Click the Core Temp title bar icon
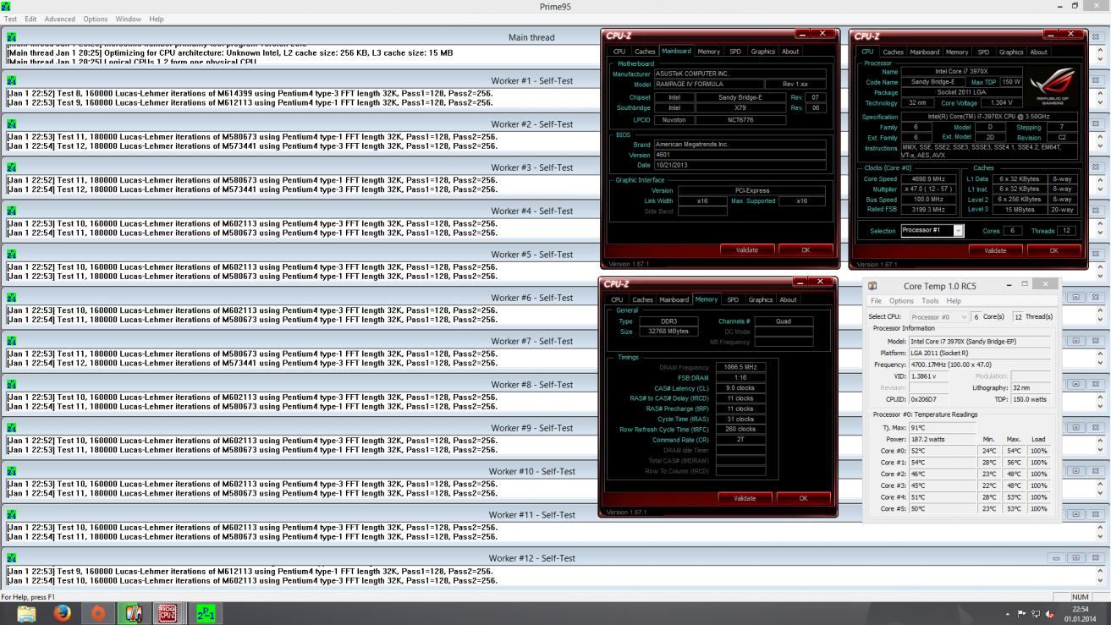Image resolution: width=1111 pixels, height=625 pixels. click(x=872, y=286)
